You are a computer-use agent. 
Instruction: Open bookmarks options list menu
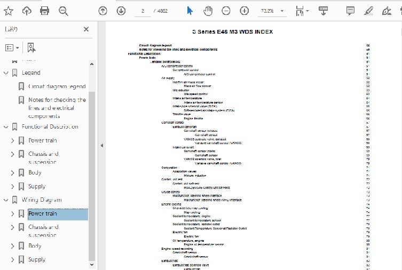(x=12, y=47)
